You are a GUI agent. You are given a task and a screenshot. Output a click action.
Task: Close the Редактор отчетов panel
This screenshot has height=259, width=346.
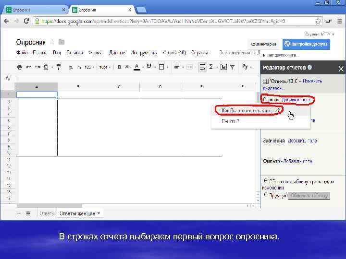(341, 69)
